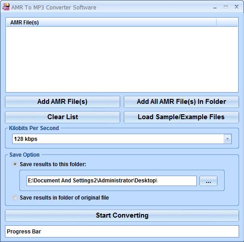
Task: Choose 'Save results in folder of original file'
Action: point(15,198)
